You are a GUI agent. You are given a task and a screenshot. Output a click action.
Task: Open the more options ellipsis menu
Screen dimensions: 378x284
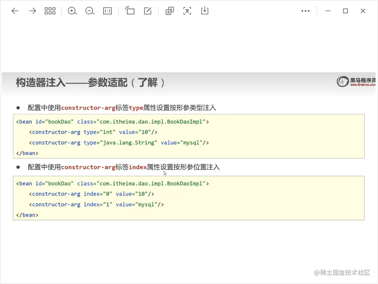click(306, 11)
